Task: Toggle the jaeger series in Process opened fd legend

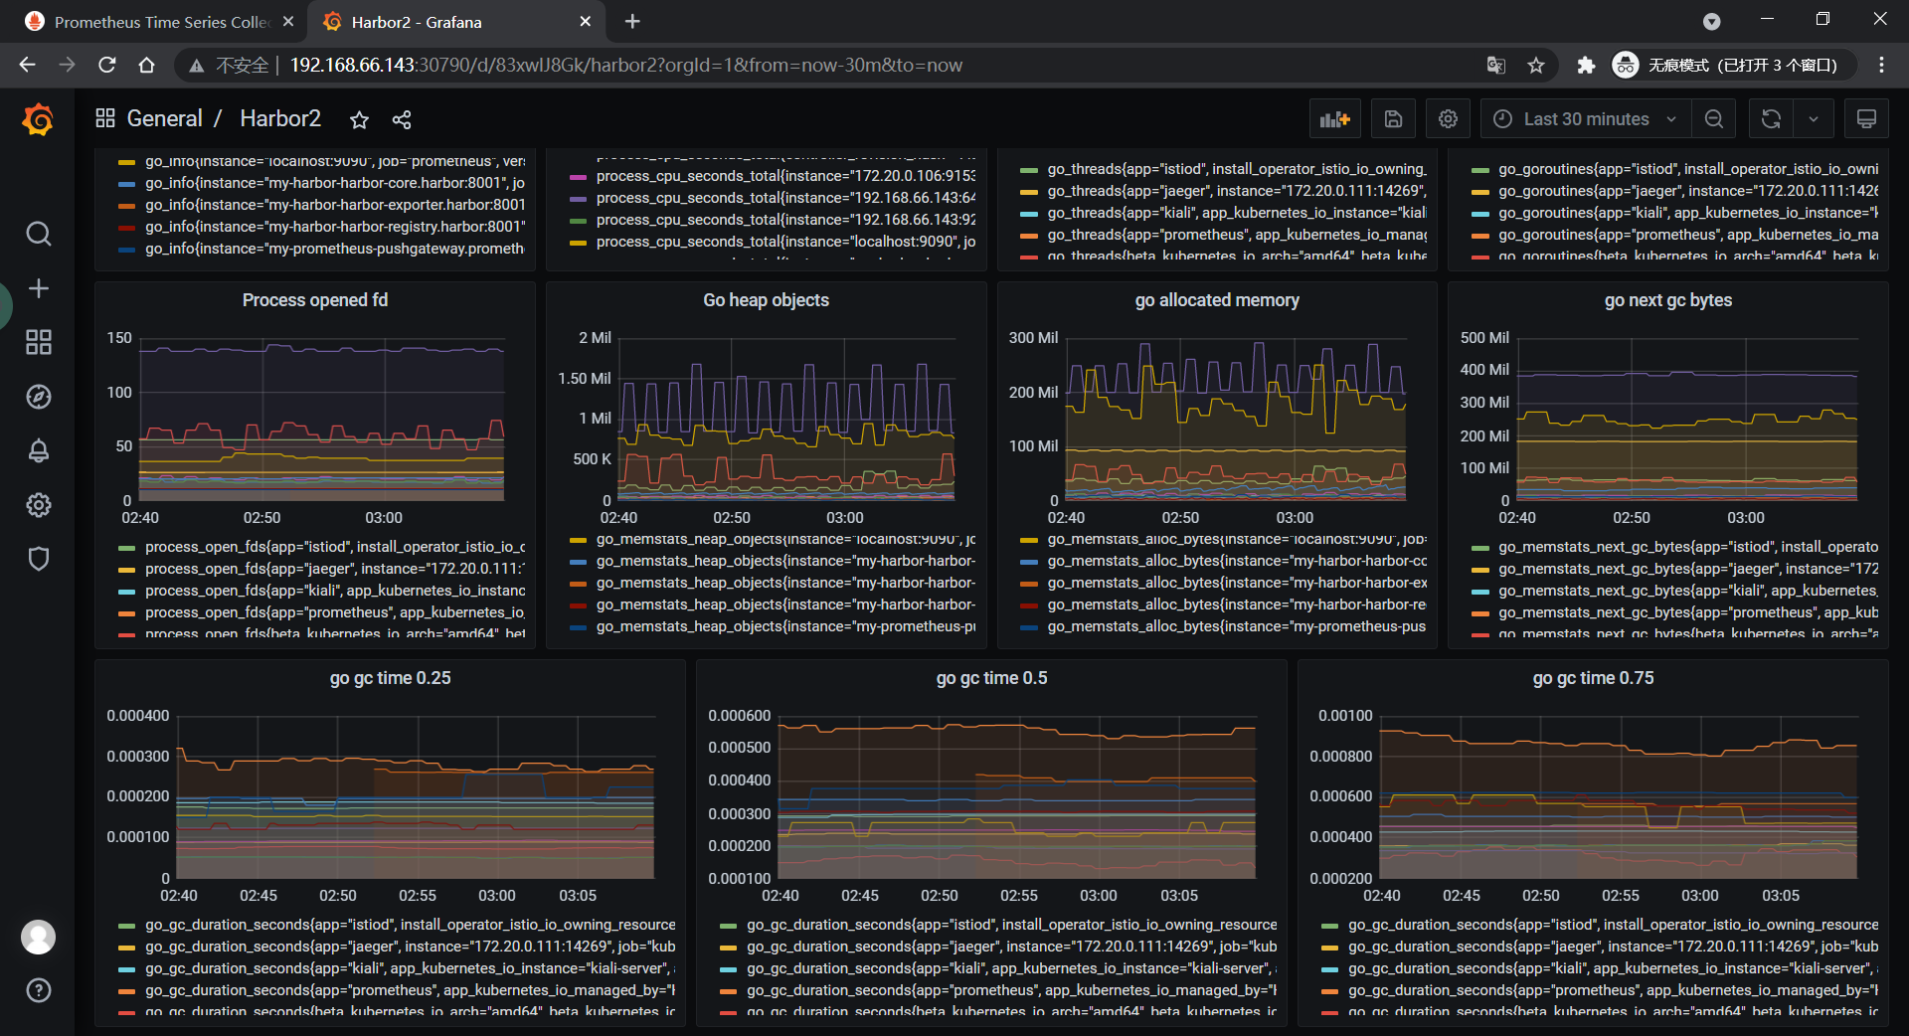Action: (x=334, y=569)
